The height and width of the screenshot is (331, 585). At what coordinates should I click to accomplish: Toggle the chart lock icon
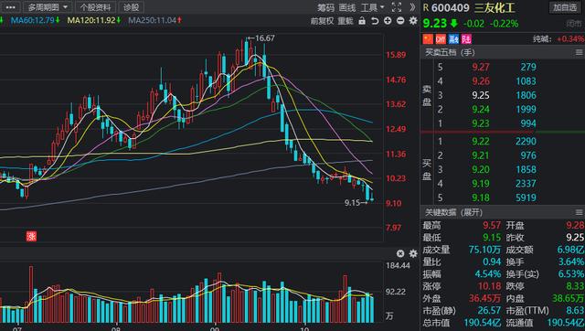click(x=362, y=21)
